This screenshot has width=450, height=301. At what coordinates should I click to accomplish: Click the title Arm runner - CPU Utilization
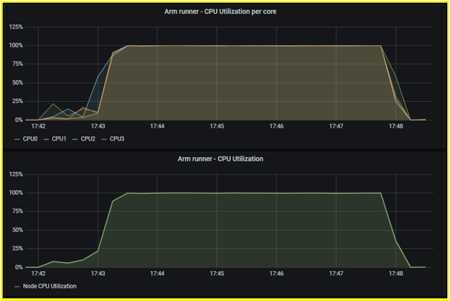tap(220, 159)
